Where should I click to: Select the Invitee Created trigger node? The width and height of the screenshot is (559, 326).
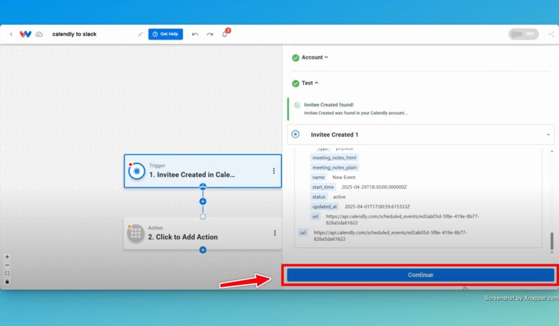coord(203,171)
